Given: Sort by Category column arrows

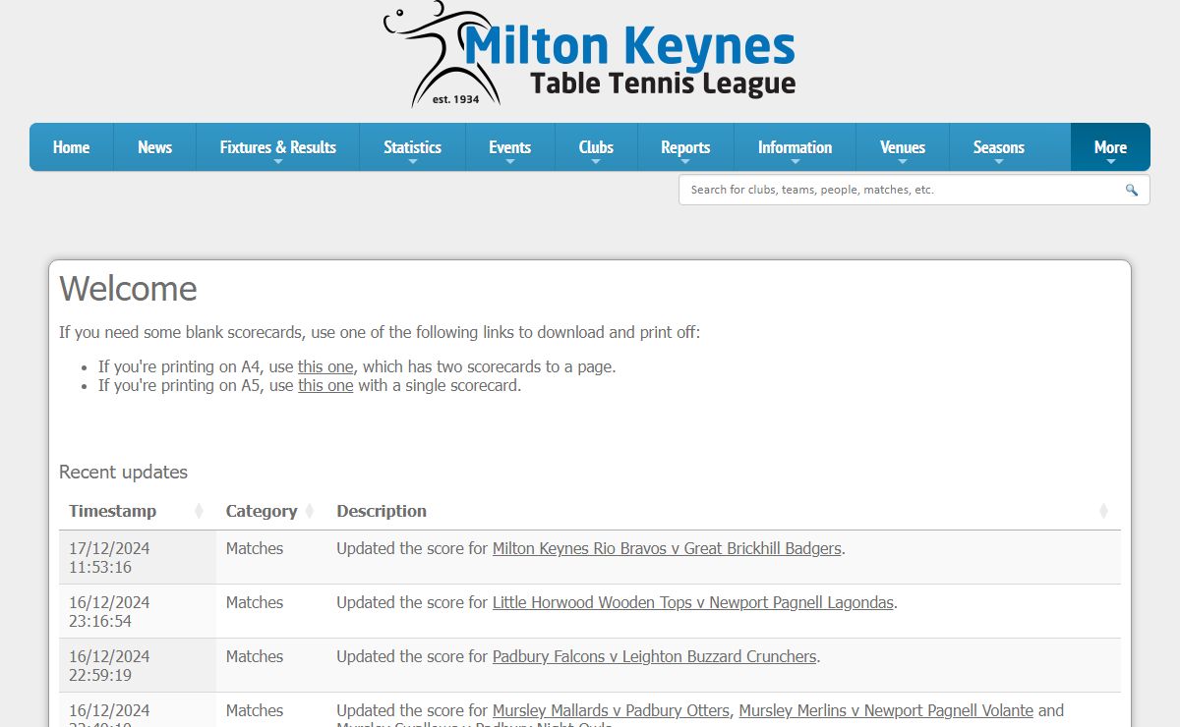Looking at the screenshot, I should (309, 511).
